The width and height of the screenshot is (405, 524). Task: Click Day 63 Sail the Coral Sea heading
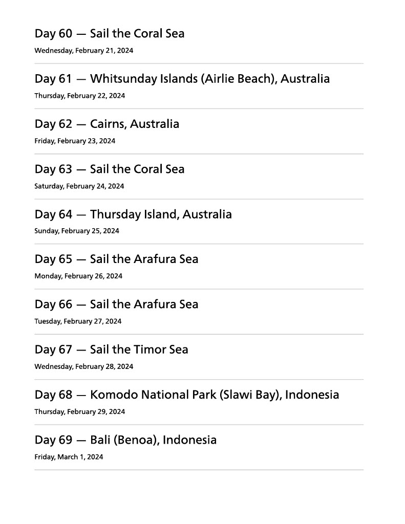[110, 169]
